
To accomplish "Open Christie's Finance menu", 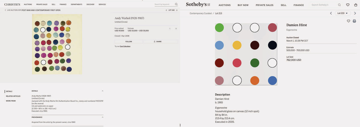I will point(63,4).
